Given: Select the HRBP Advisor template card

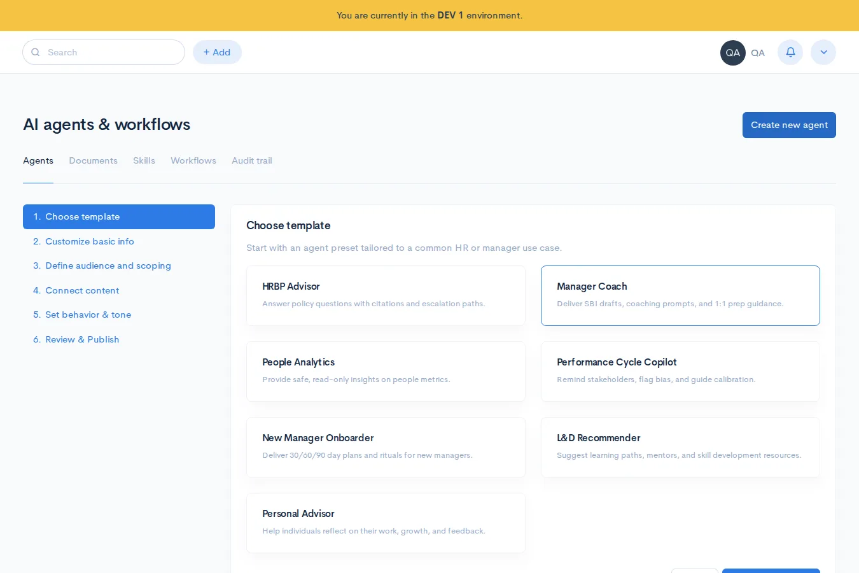Looking at the screenshot, I should 386,295.
